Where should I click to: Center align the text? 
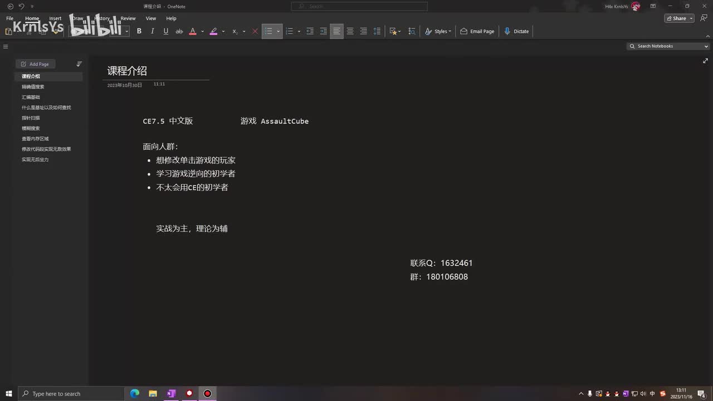pyautogui.click(x=350, y=31)
